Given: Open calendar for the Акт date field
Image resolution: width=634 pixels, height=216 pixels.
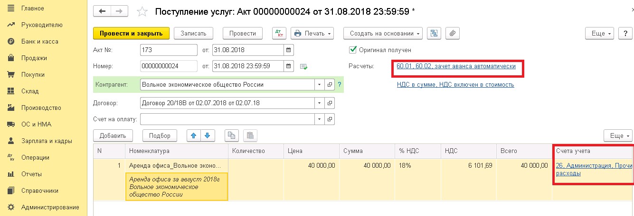Looking at the screenshot, I should coord(289,50).
